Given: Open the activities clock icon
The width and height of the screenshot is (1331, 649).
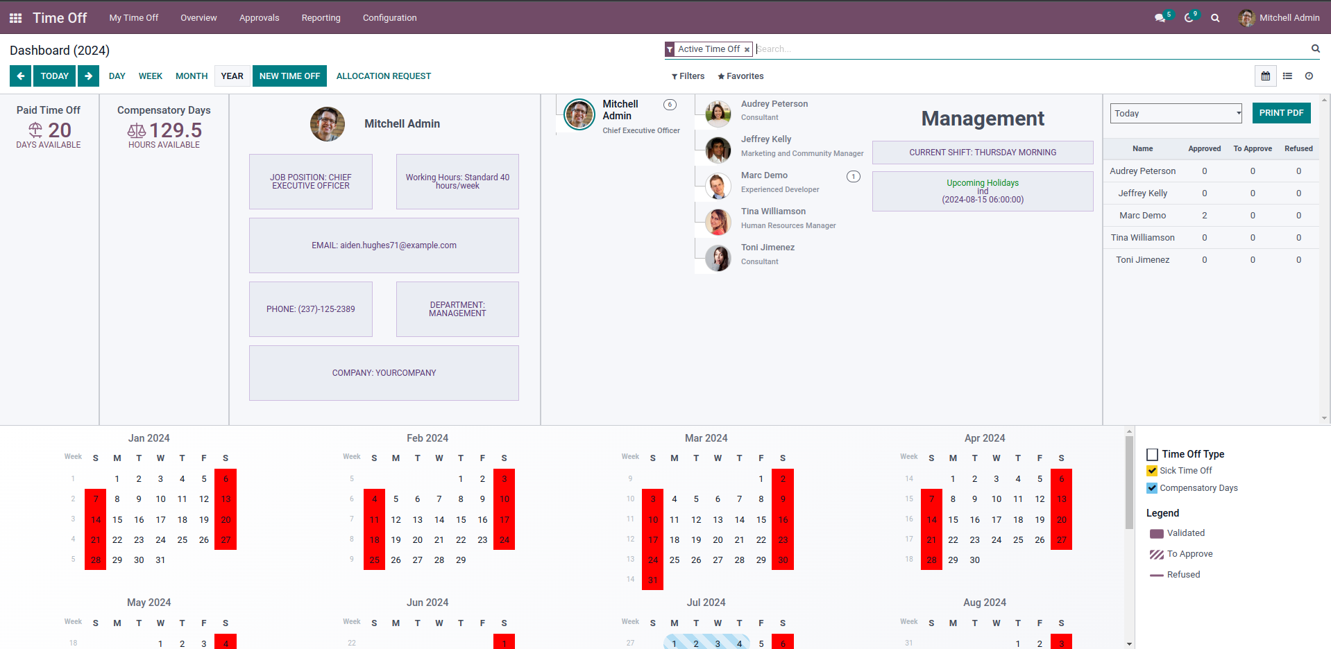Looking at the screenshot, I should tap(1189, 18).
